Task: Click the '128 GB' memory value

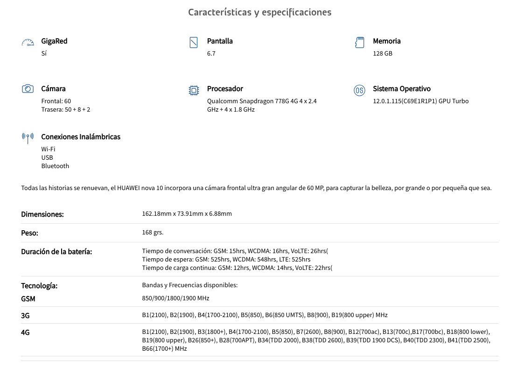Action: 383,53
